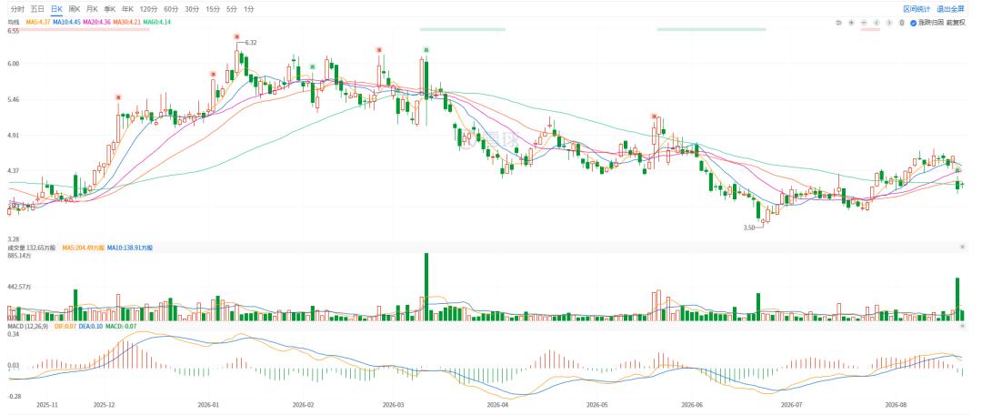Click the tallest green volume bar
The height and width of the screenshot is (415, 982).
[x=426, y=287]
